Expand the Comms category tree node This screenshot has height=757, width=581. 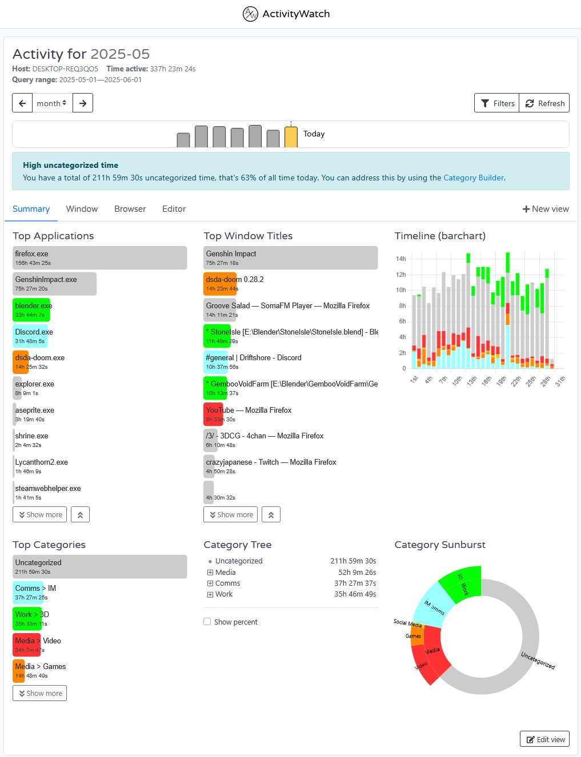point(210,583)
